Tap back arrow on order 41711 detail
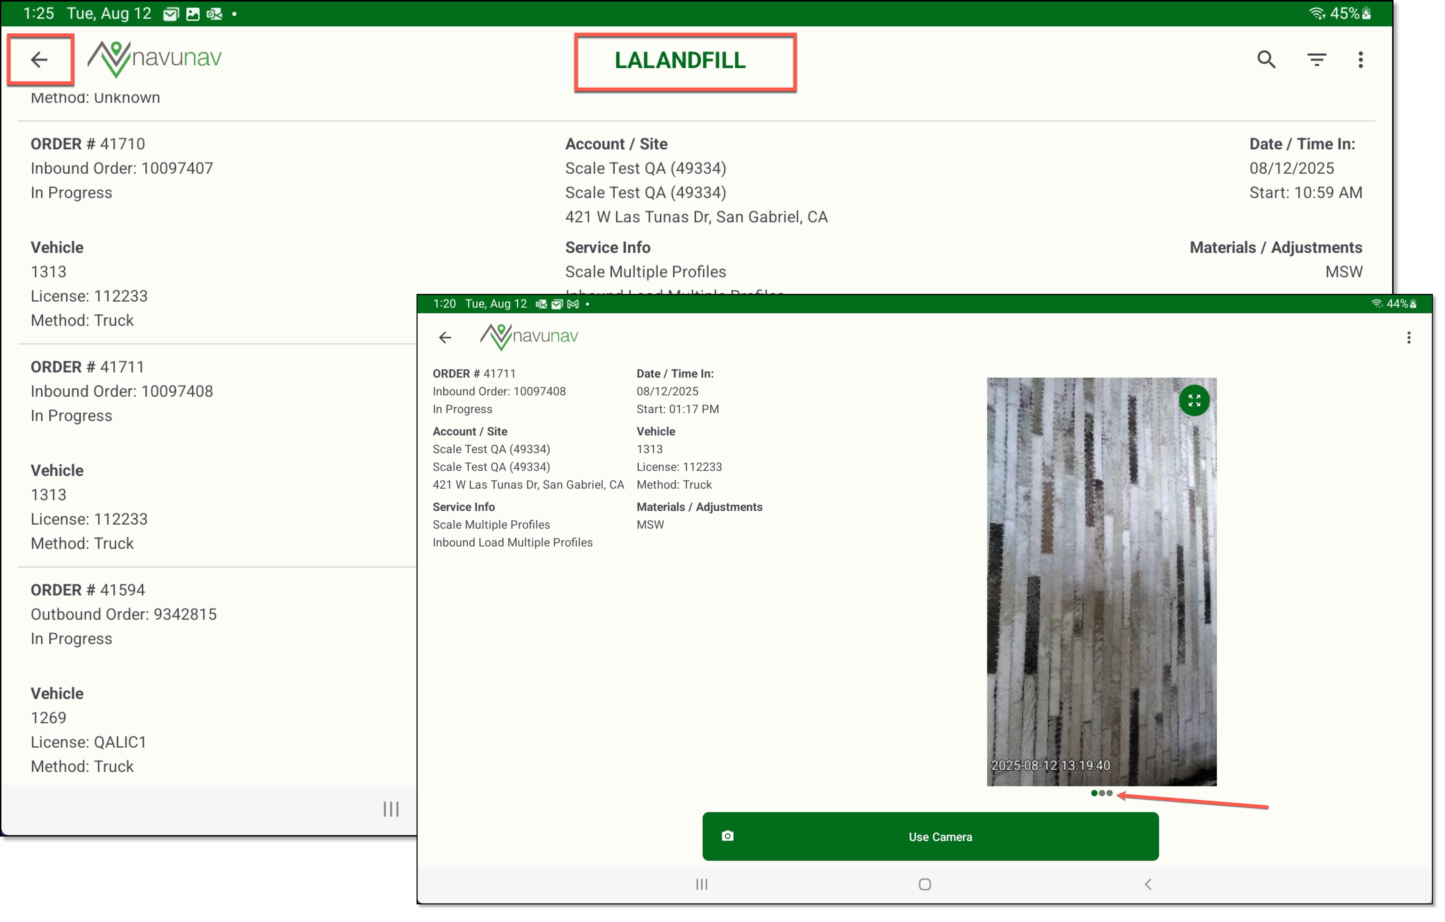The image size is (1445, 922). (445, 338)
